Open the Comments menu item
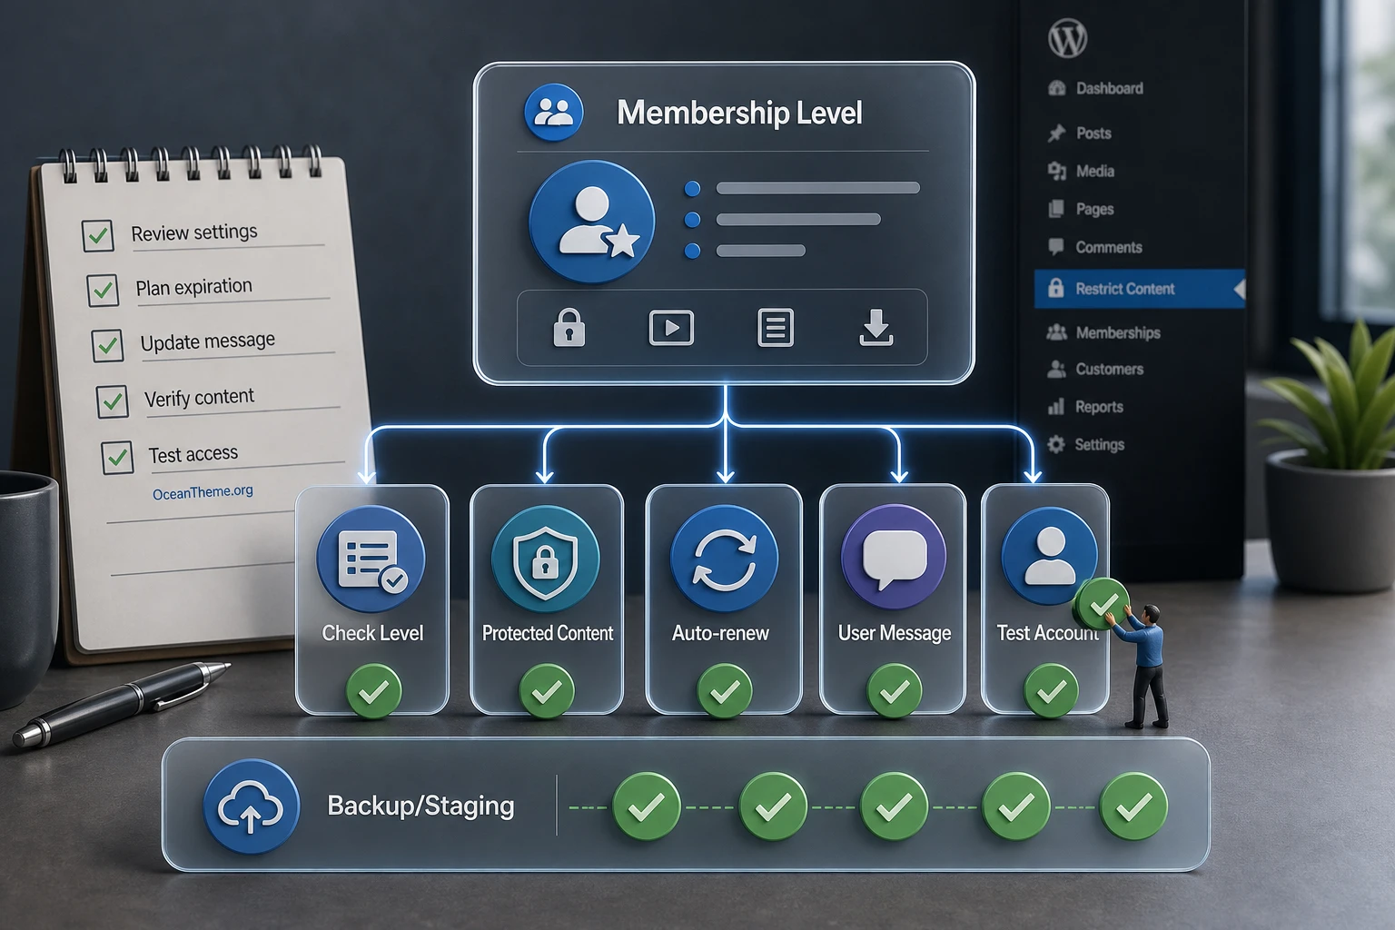 tap(1094, 247)
